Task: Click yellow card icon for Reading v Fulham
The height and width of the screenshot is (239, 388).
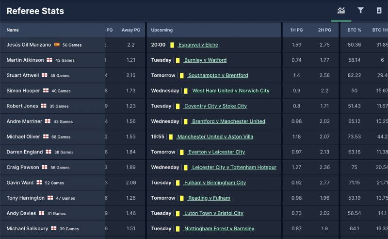Action: (182, 198)
